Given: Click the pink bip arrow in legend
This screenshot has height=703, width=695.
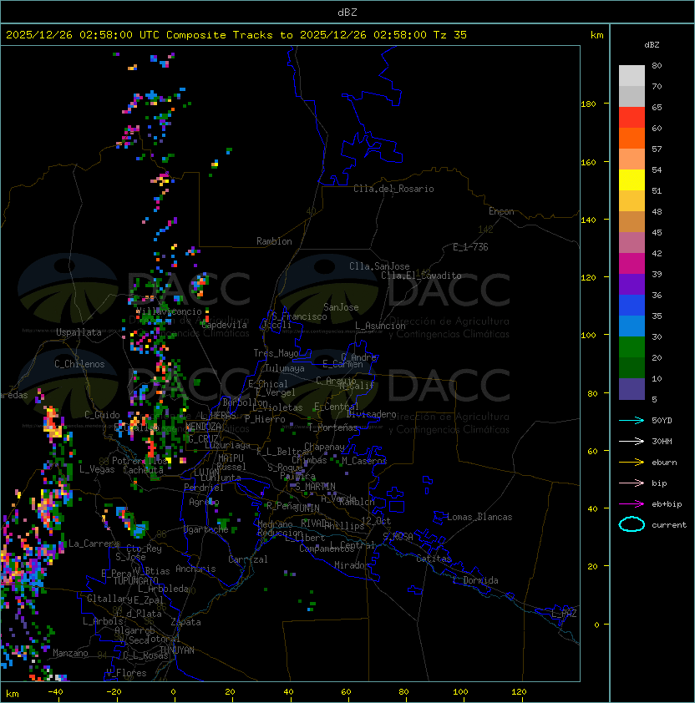Looking at the screenshot, I should [x=632, y=483].
